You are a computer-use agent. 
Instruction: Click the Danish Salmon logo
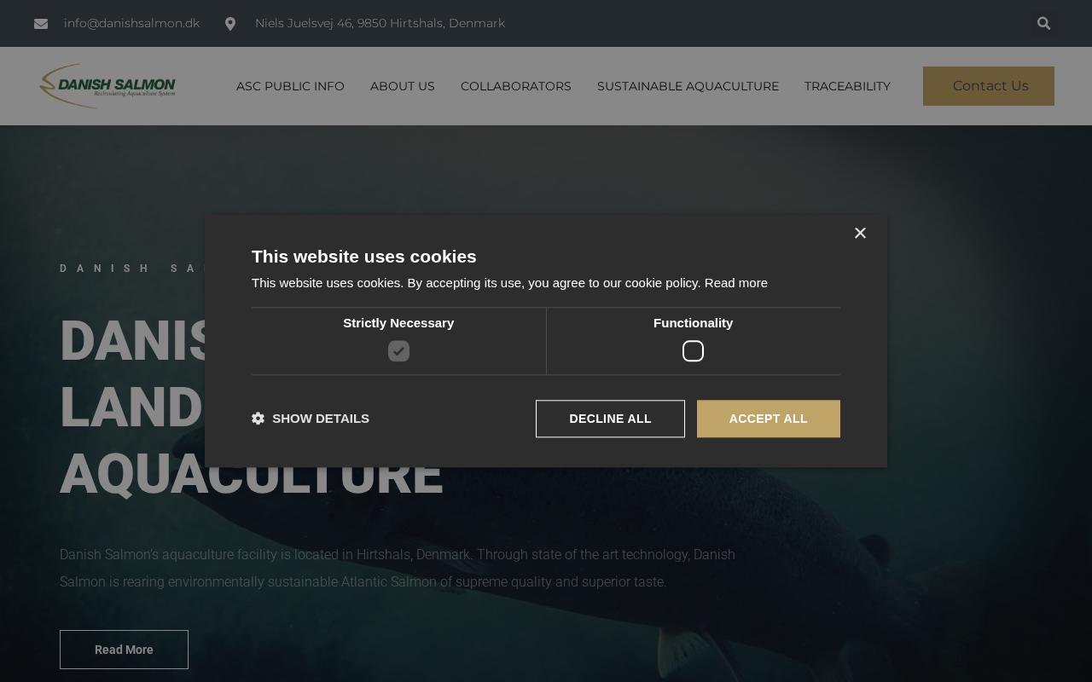click(107, 86)
